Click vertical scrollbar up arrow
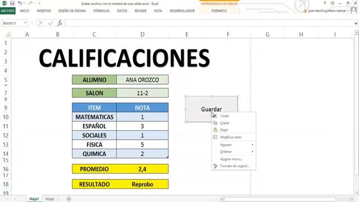The image size is (359, 202). pos(357,33)
